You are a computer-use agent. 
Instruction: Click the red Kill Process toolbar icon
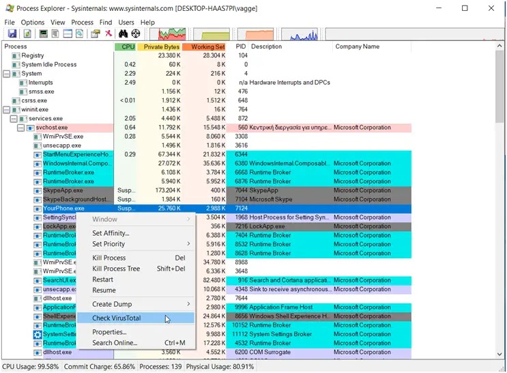(108, 33)
